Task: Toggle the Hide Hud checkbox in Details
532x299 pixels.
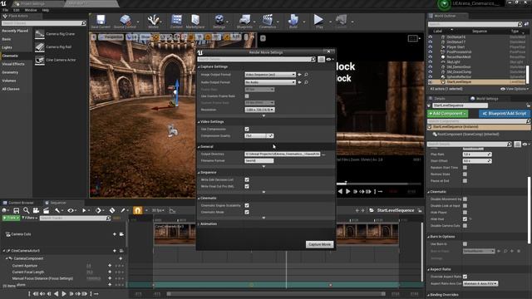Action: click(x=465, y=219)
